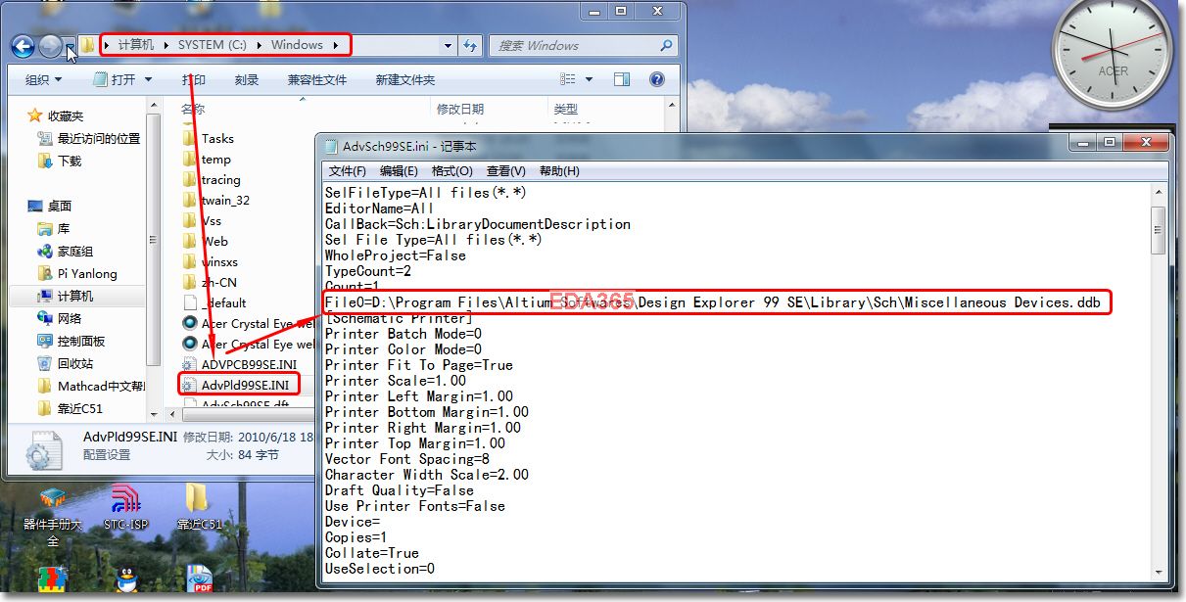Select the AdvPld99SE.INI file
The width and height of the screenshot is (1186, 602).
tap(240, 385)
